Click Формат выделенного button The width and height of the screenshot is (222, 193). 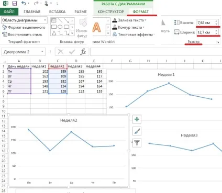[x=24, y=27]
